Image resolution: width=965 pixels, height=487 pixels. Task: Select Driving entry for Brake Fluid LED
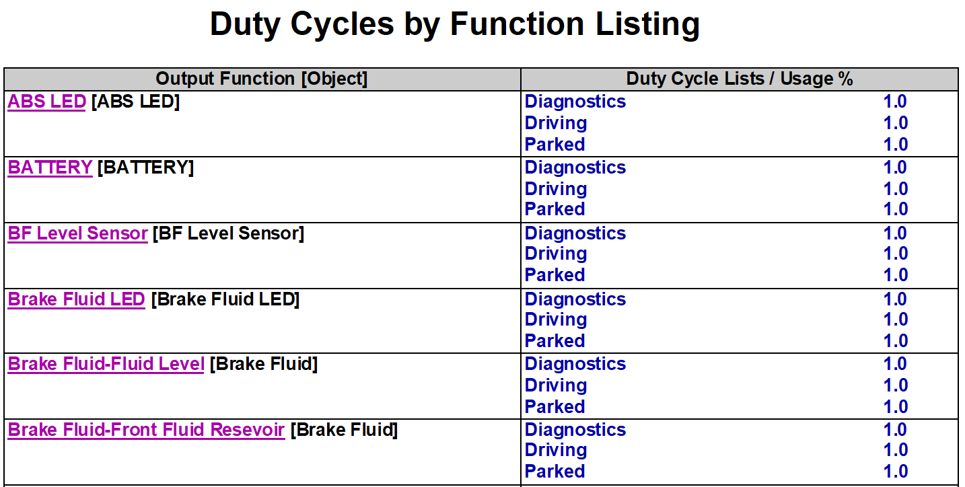click(x=556, y=320)
